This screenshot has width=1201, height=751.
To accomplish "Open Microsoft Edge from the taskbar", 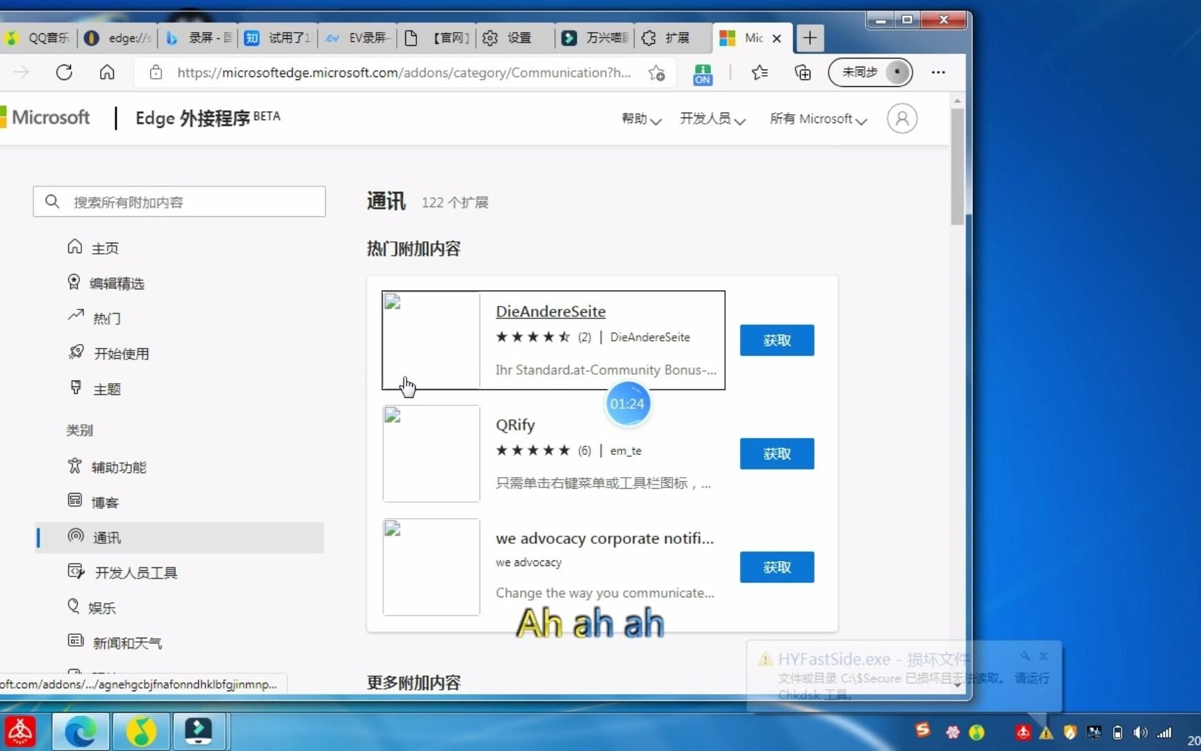I will coord(81,732).
